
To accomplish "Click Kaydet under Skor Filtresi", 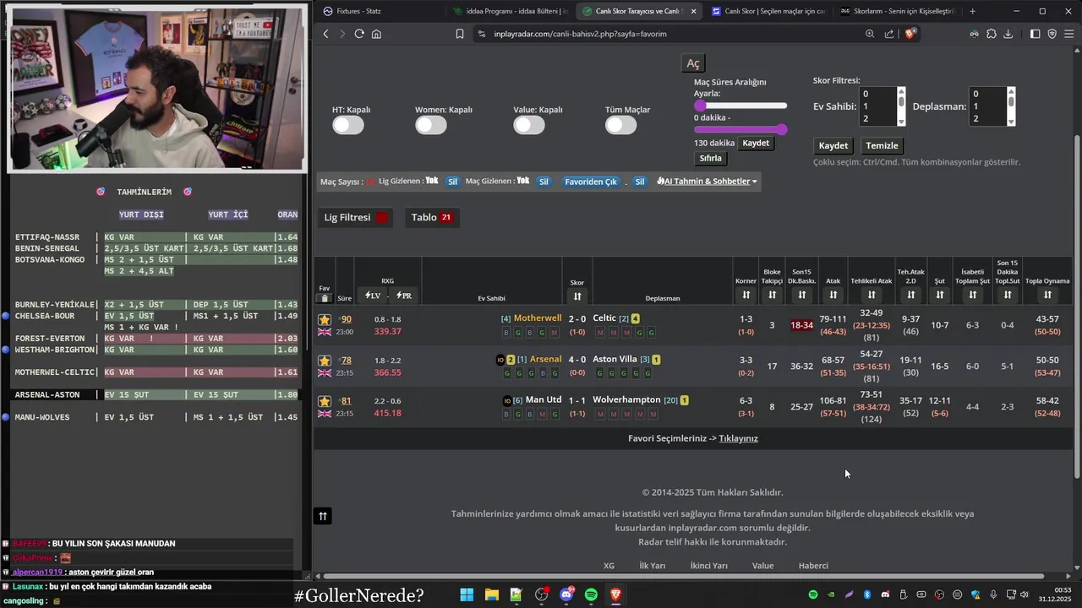I will click(833, 146).
